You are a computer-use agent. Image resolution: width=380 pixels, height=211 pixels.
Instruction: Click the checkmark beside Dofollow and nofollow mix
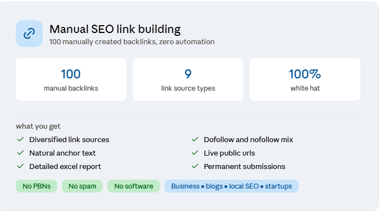(x=195, y=139)
